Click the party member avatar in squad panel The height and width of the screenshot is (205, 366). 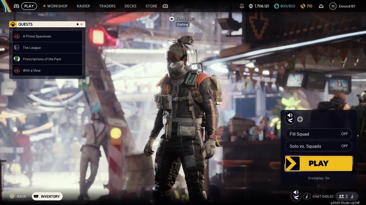pyautogui.click(x=290, y=119)
